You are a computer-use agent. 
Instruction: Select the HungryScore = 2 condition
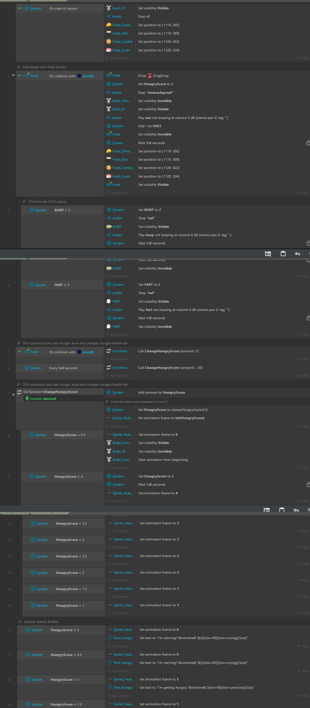(64, 573)
